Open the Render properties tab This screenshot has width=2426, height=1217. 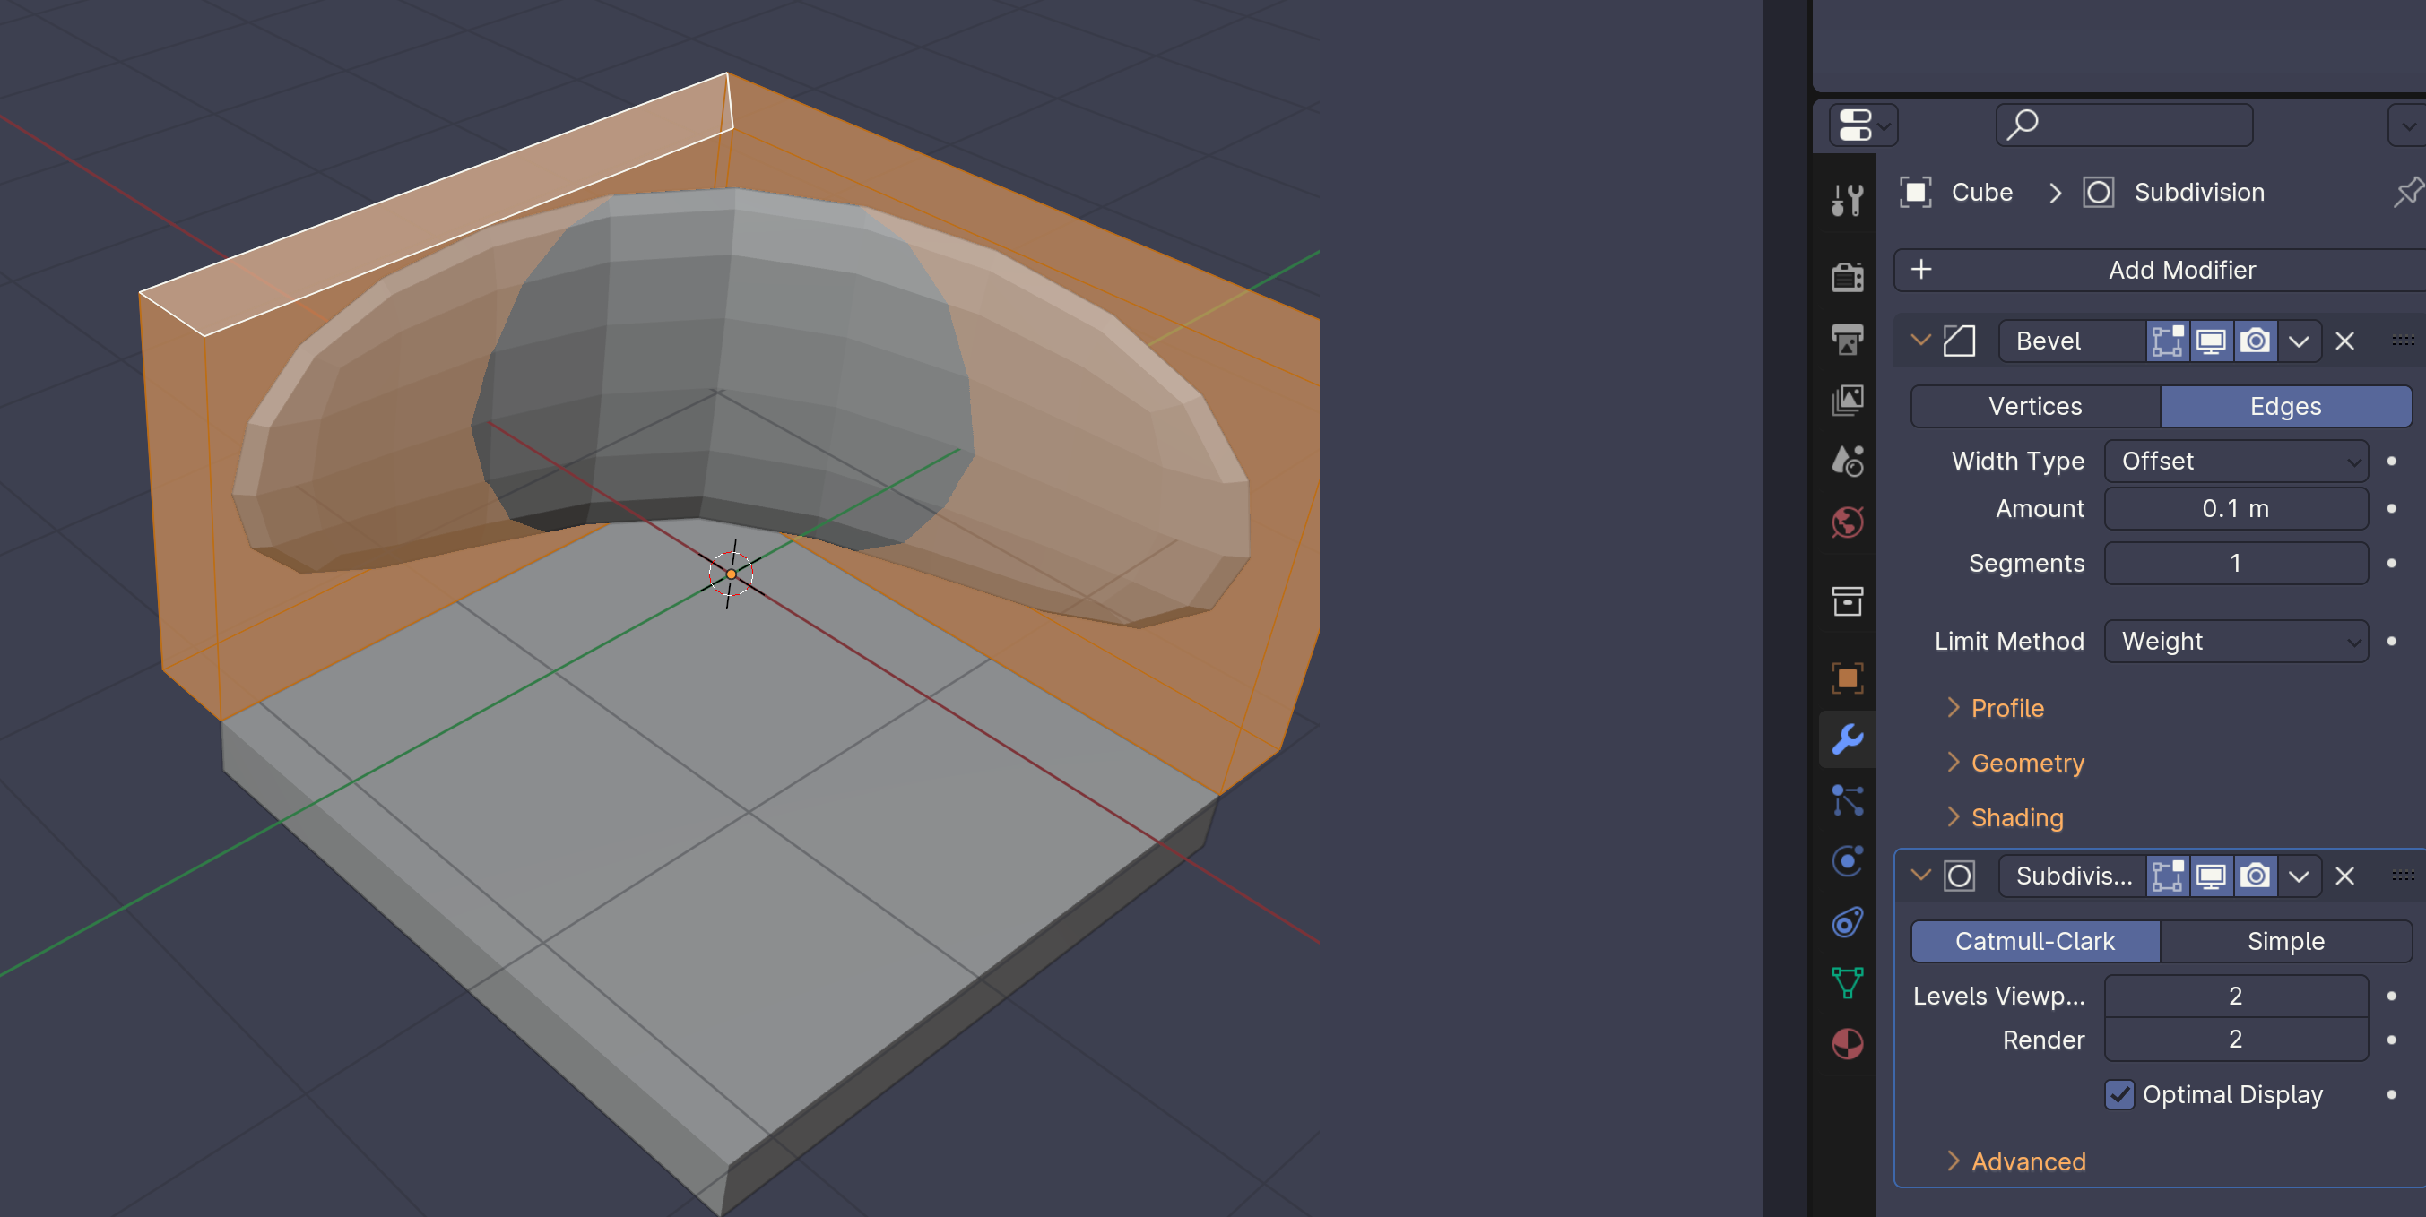click(x=1847, y=278)
